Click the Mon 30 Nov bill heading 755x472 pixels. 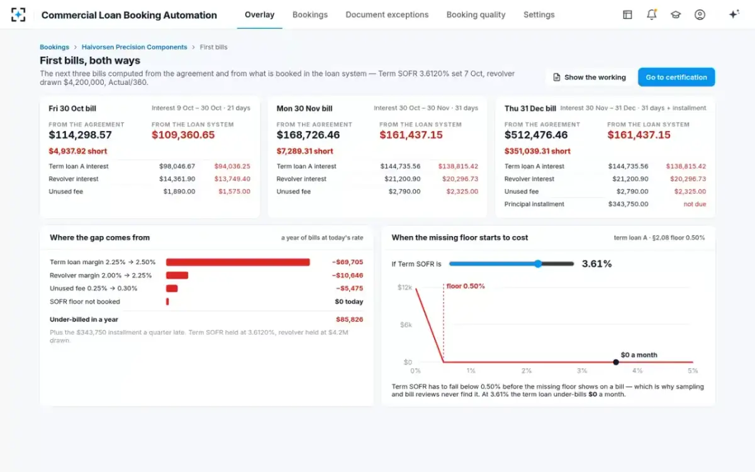[x=305, y=108]
